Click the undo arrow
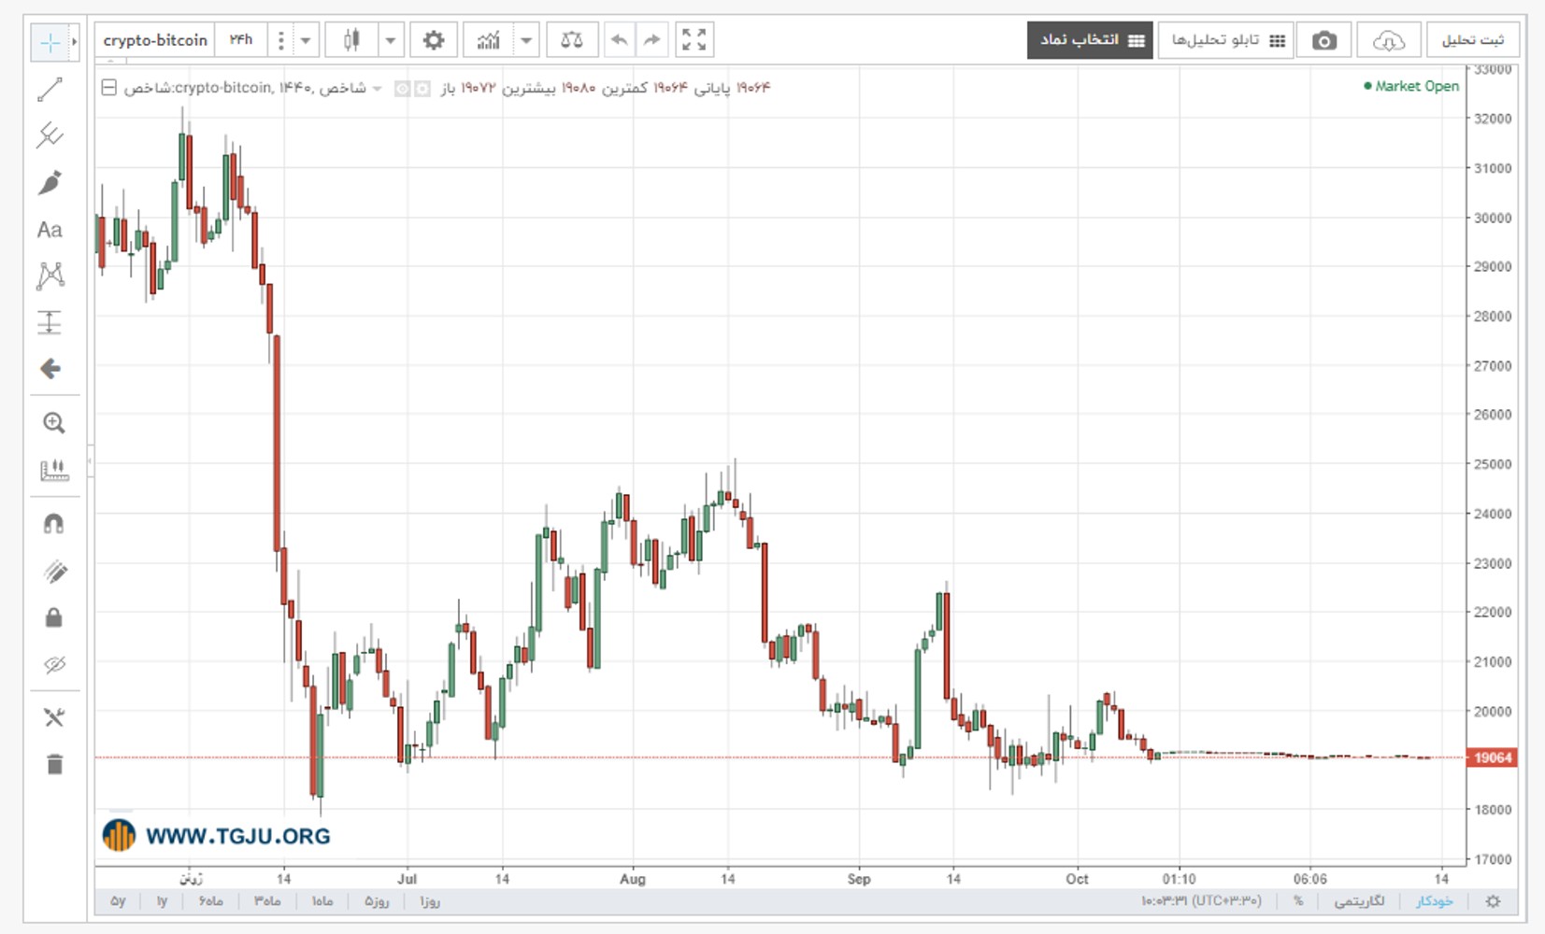The width and height of the screenshot is (1545, 934). click(619, 40)
